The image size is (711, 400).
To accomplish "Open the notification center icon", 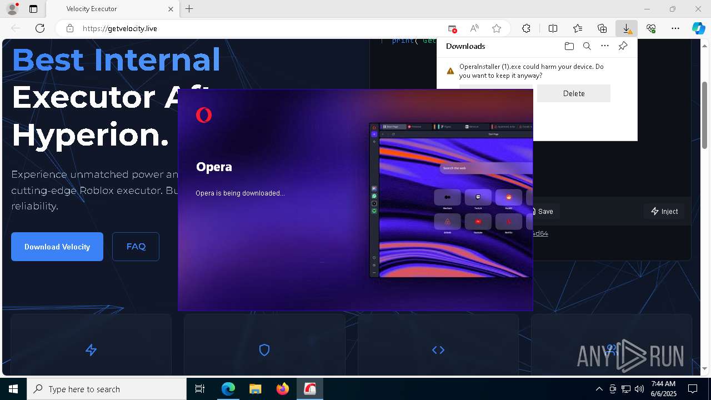I will (693, 389).
